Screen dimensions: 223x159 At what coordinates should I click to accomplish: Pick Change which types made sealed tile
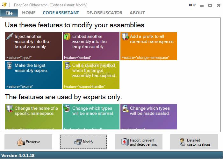point(149,117)
